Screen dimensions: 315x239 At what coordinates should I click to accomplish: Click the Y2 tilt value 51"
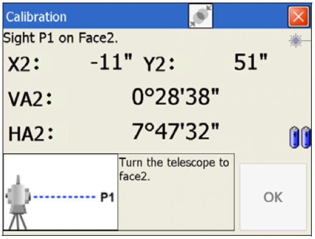pyautogui.click(x=250, y=63)
